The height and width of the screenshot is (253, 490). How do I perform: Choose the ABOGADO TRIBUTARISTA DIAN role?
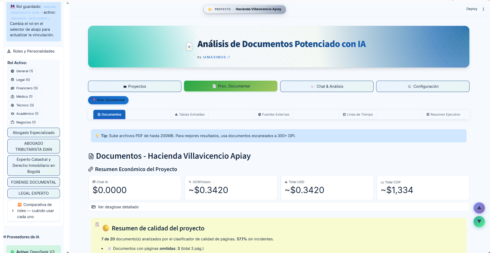pos(34,146)
